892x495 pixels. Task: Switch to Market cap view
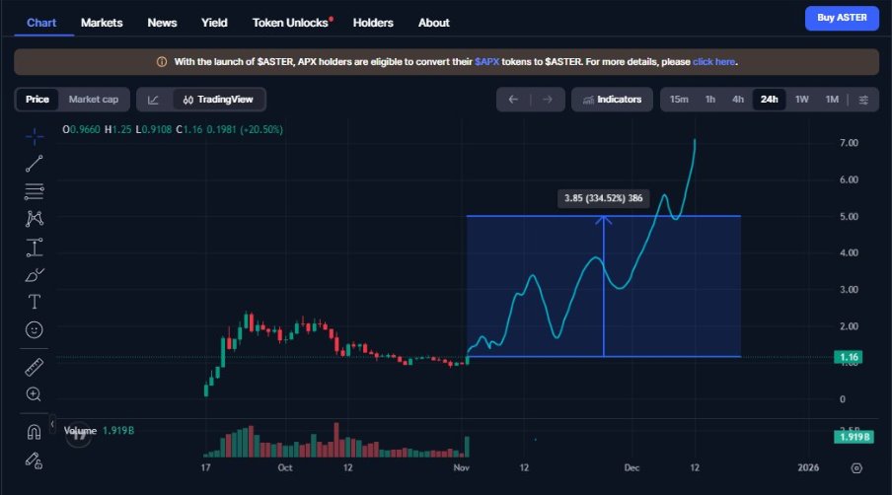tap(94, 100)
